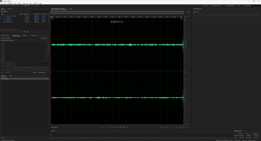Switch to the Markers tab
This screenshot has height=141, width=261.
tap(25, 35)
